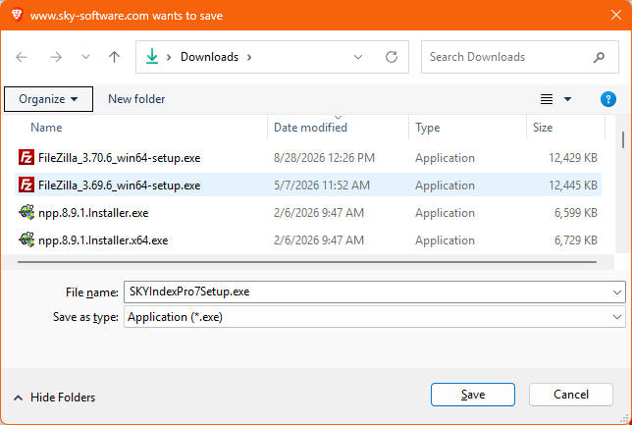Select FileZilla_3.70.6_win64-setup.exe file name

120,158
